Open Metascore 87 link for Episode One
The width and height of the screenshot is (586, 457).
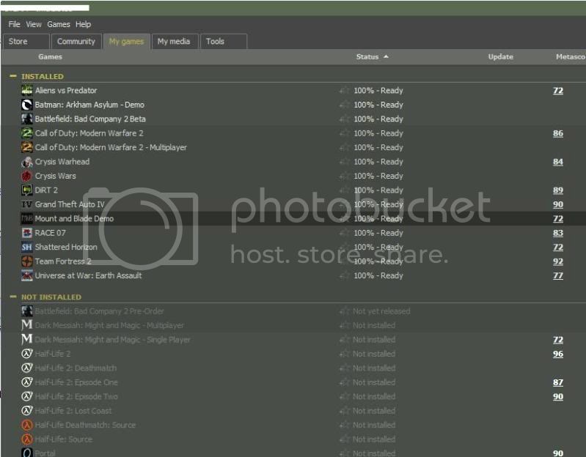pos(558,382)
